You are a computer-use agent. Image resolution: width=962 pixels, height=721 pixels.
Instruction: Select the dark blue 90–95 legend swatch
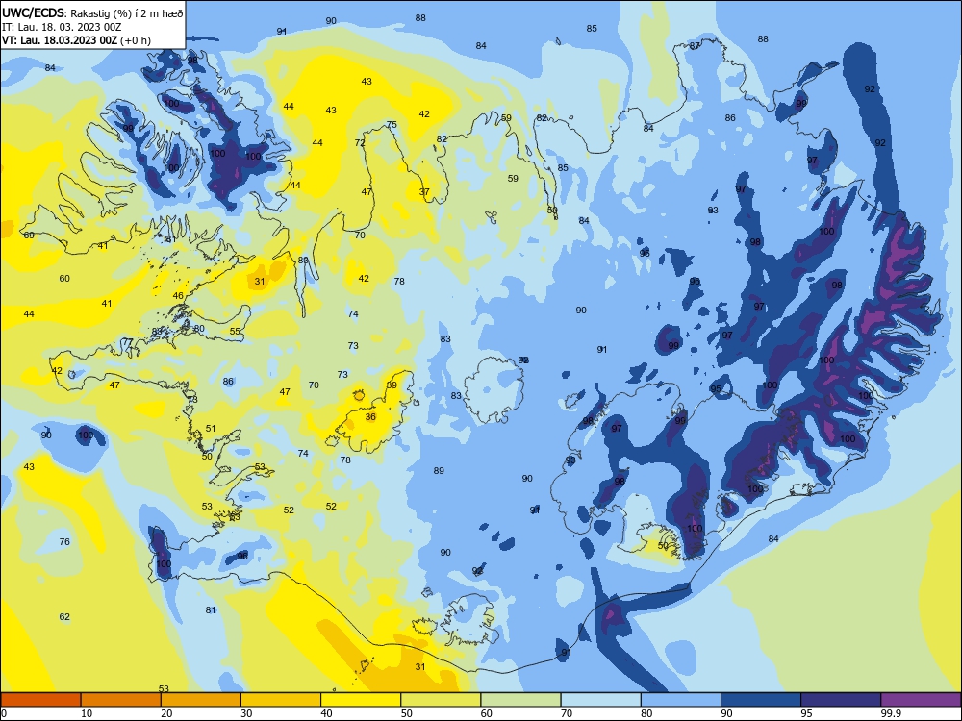coord(761,700)
